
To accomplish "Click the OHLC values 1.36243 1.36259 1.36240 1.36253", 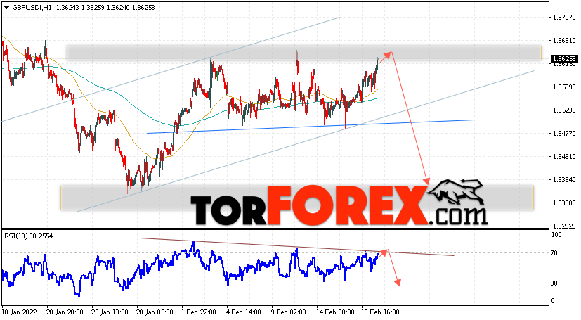I will point(105,8).
